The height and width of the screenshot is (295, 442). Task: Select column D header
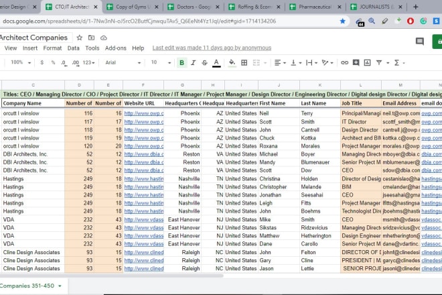click(x=79, y=85)
